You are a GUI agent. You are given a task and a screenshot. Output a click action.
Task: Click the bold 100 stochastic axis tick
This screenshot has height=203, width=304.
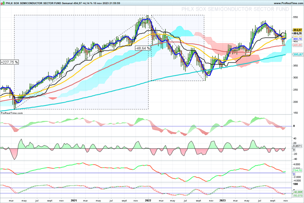click(295, 184)
